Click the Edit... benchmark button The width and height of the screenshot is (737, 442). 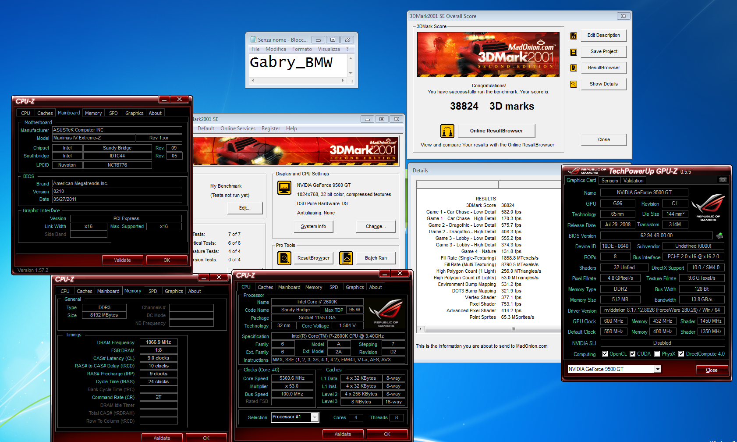click(x=245, y=208)
